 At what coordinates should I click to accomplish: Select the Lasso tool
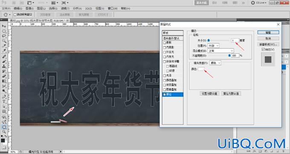tap(4, 36)
